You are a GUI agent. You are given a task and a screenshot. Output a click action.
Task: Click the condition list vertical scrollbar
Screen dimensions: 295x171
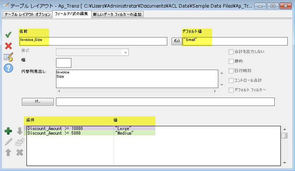click(284, 147)
